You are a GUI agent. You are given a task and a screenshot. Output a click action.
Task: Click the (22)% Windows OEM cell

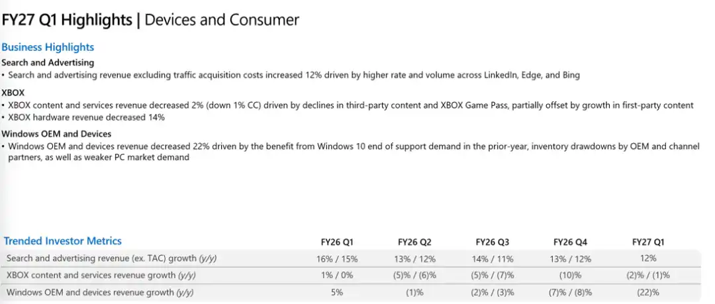pos(648,293)
